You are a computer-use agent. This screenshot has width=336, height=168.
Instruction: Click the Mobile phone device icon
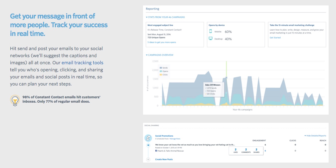coord(210,32)
